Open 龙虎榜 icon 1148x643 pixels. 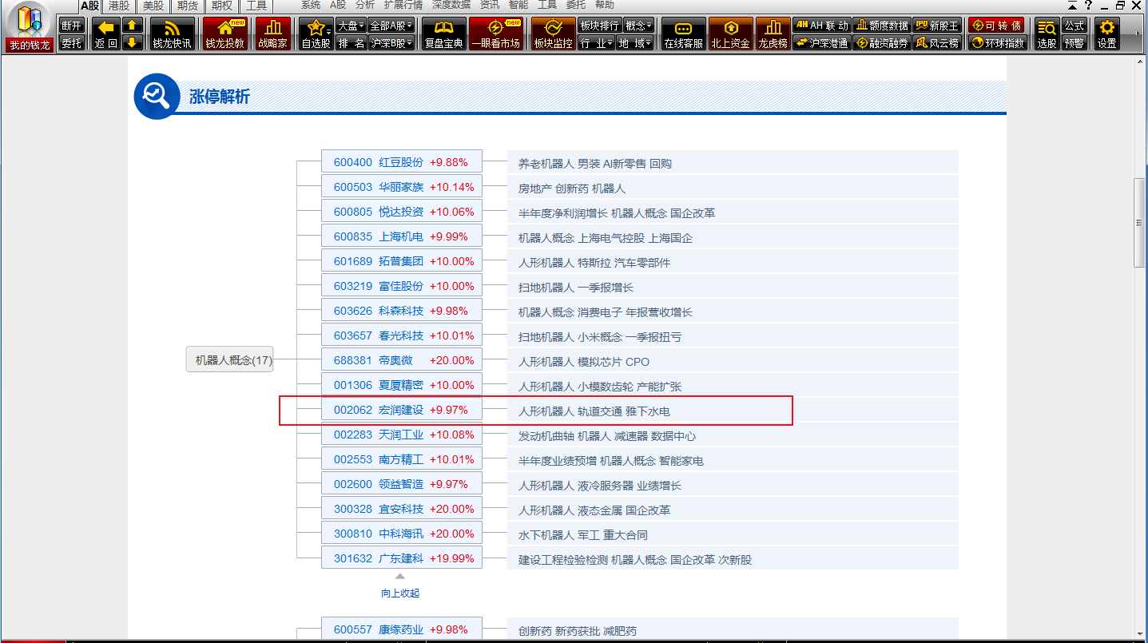(773, 34)
